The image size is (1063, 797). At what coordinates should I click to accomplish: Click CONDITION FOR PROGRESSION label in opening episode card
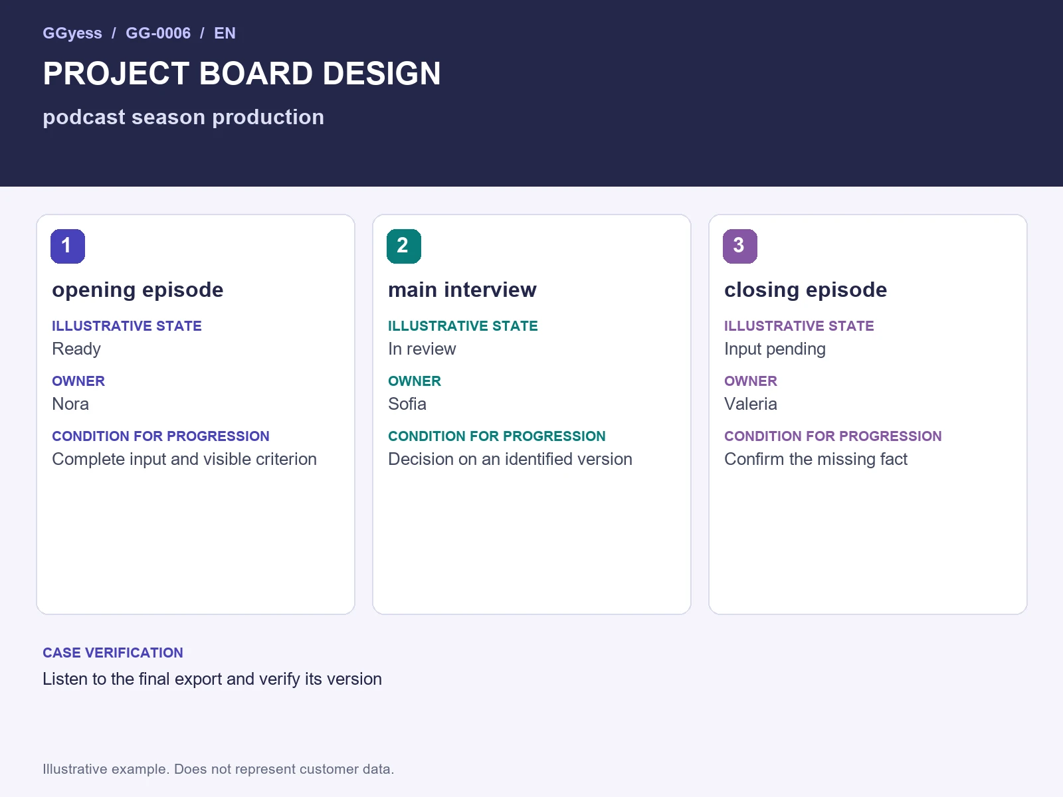[x=161, y=436]
